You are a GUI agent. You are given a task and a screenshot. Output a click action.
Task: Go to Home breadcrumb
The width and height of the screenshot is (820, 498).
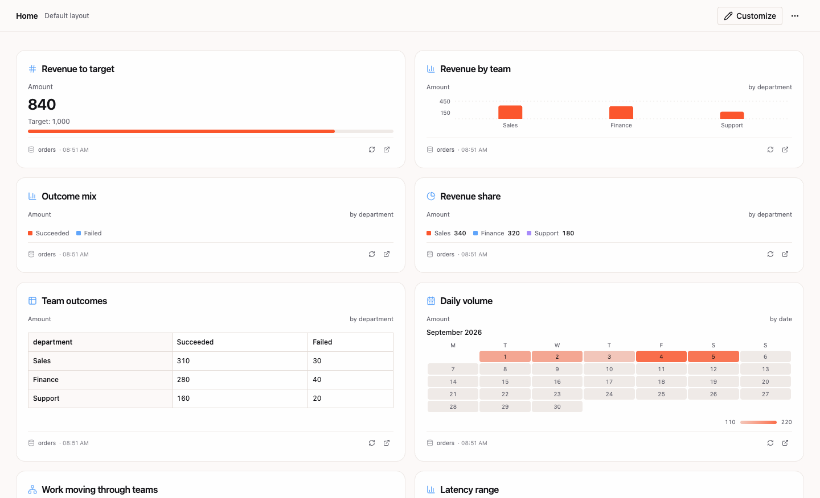tap(27, 16)
